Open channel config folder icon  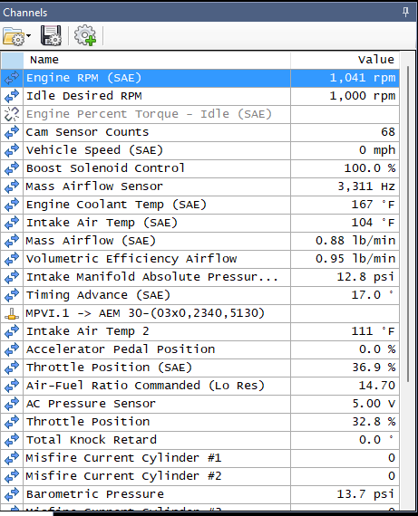[14, 35]
